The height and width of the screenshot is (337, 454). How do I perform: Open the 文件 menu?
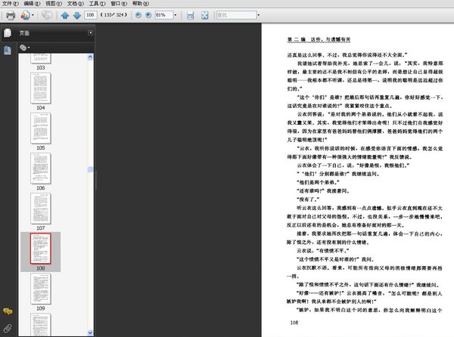(x=10, y=4)
